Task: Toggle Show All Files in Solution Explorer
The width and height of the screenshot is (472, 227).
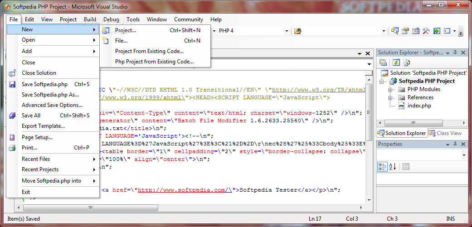Action: [406, 63]
